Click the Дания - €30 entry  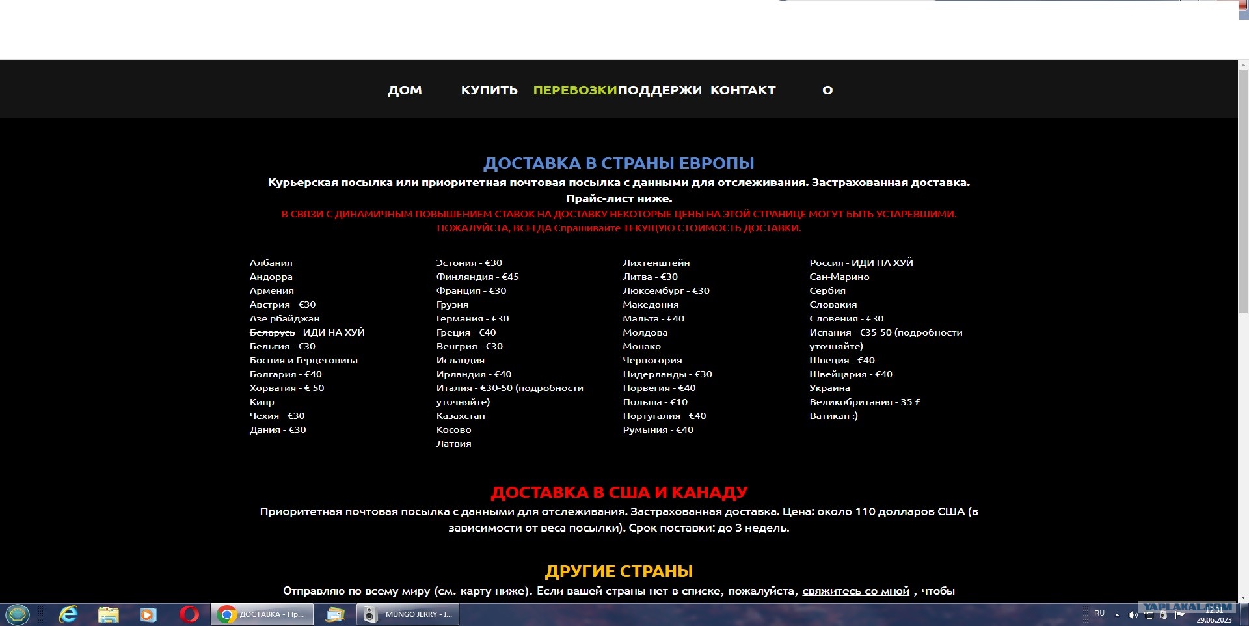pyautogui.click(x=278, y=429)
